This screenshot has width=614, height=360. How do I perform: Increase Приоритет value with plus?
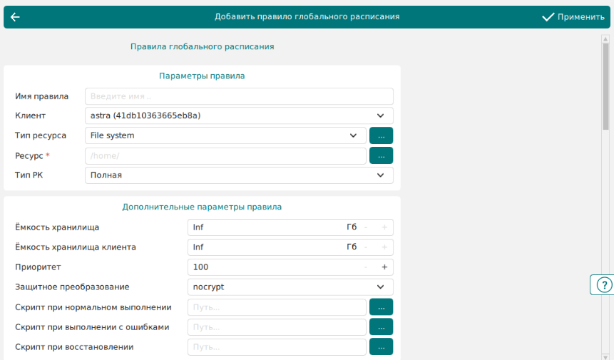384,267
